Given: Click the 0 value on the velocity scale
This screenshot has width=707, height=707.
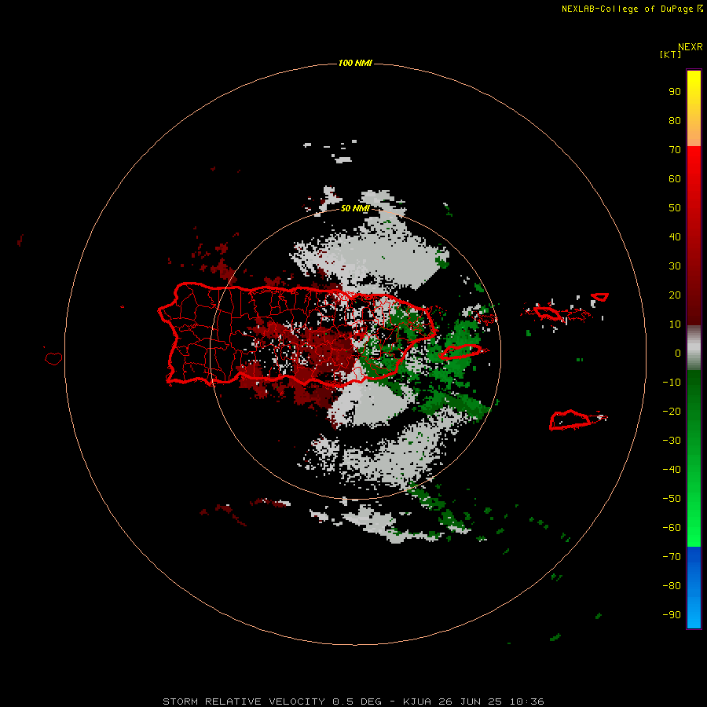Looking at the screenshot, I should tap(678, 353).
